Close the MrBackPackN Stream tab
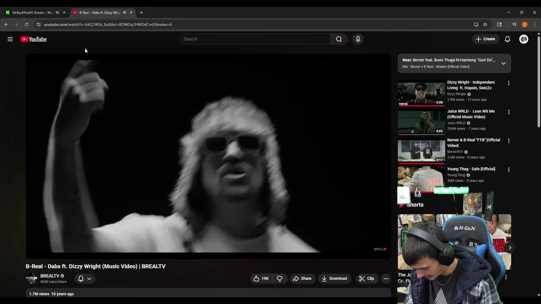 (64, 13)
